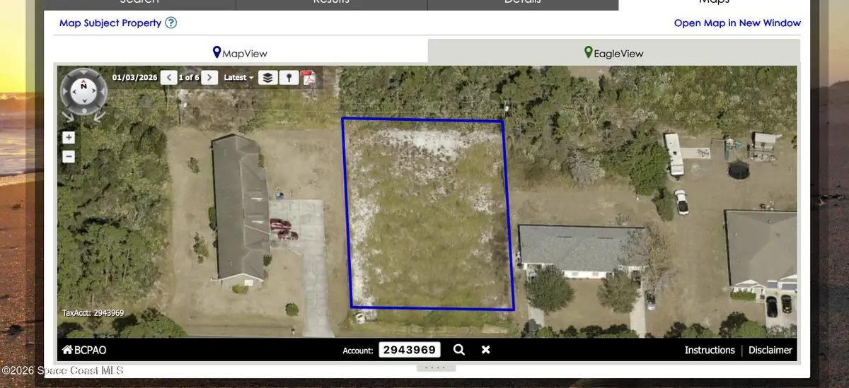
Task: Pan the map right with compass arrow
Action: pos(93,91)
